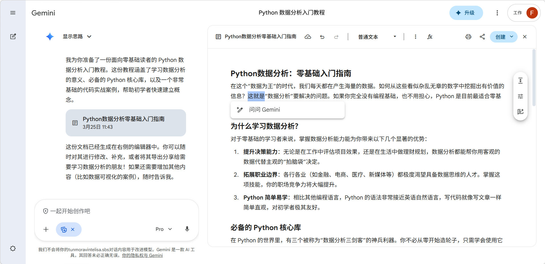Open the formula fx tool

point(430,37)
